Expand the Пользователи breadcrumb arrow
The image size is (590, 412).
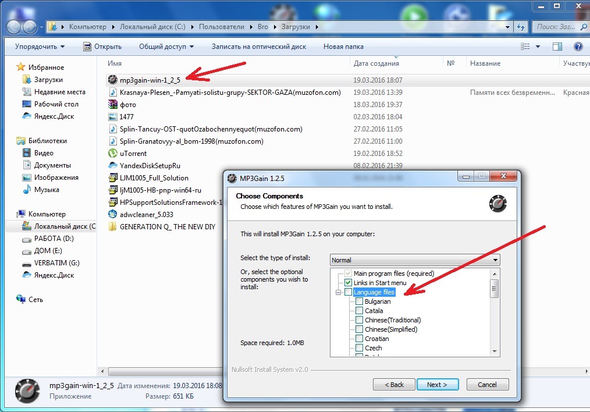251,27
